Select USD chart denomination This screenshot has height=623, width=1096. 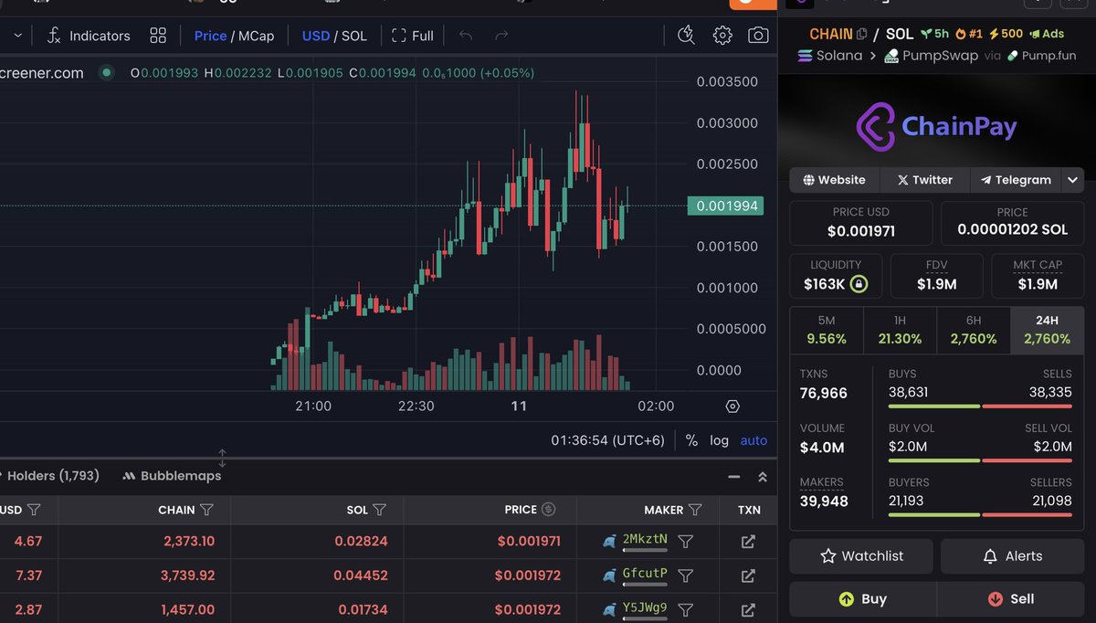point(316,36)
